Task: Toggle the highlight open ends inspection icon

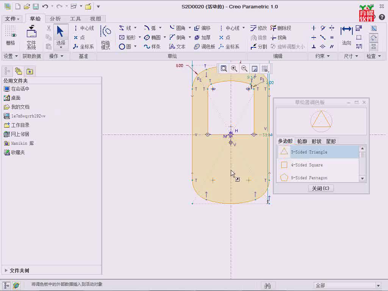Action: [x=374, y=38]
